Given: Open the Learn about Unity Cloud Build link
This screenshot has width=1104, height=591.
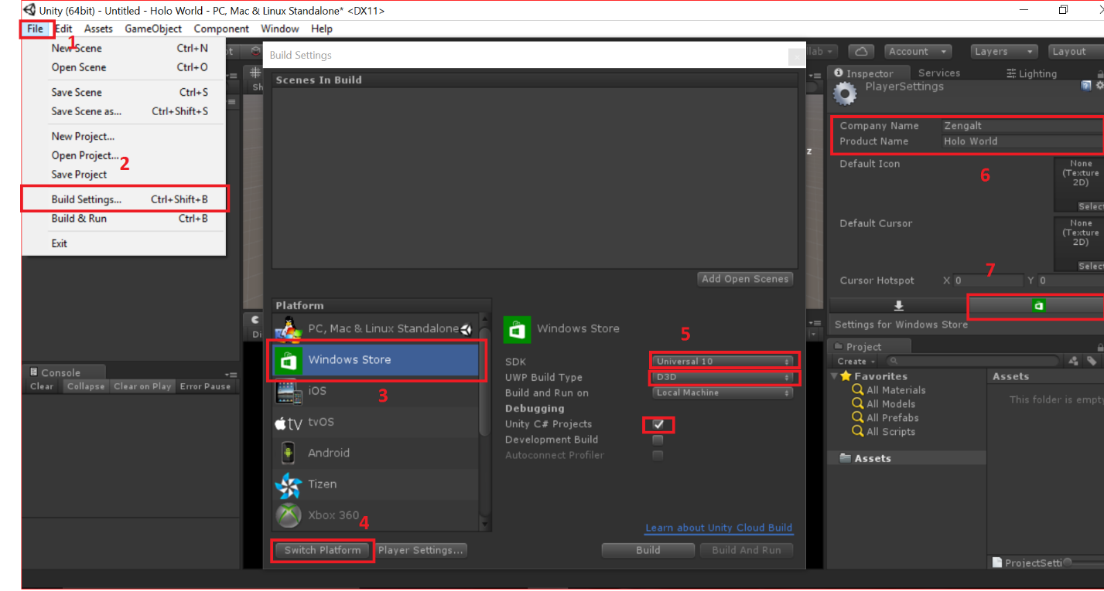Looking at the screenshot, I should pyautogui.click(x=719, y=528).
